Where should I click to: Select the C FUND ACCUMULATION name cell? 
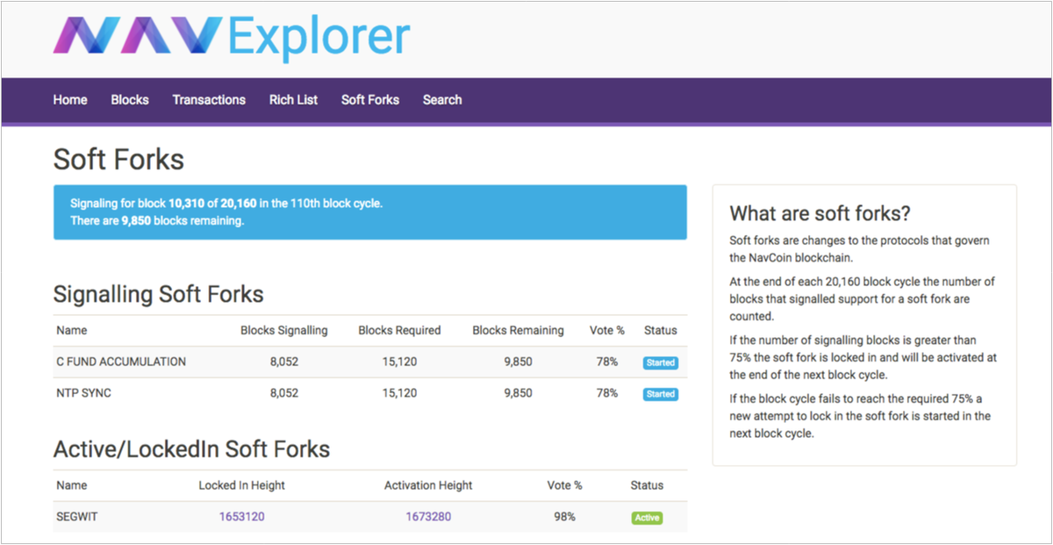[121, 362]
